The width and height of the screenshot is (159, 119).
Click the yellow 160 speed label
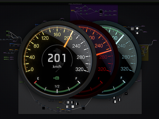pos(57,34)
